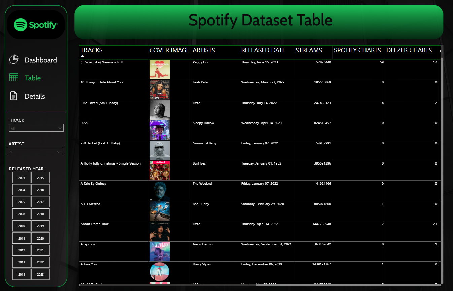Select the artist cell "Sleepy Hallow"
Screen dimensions: 453x291
203,123
